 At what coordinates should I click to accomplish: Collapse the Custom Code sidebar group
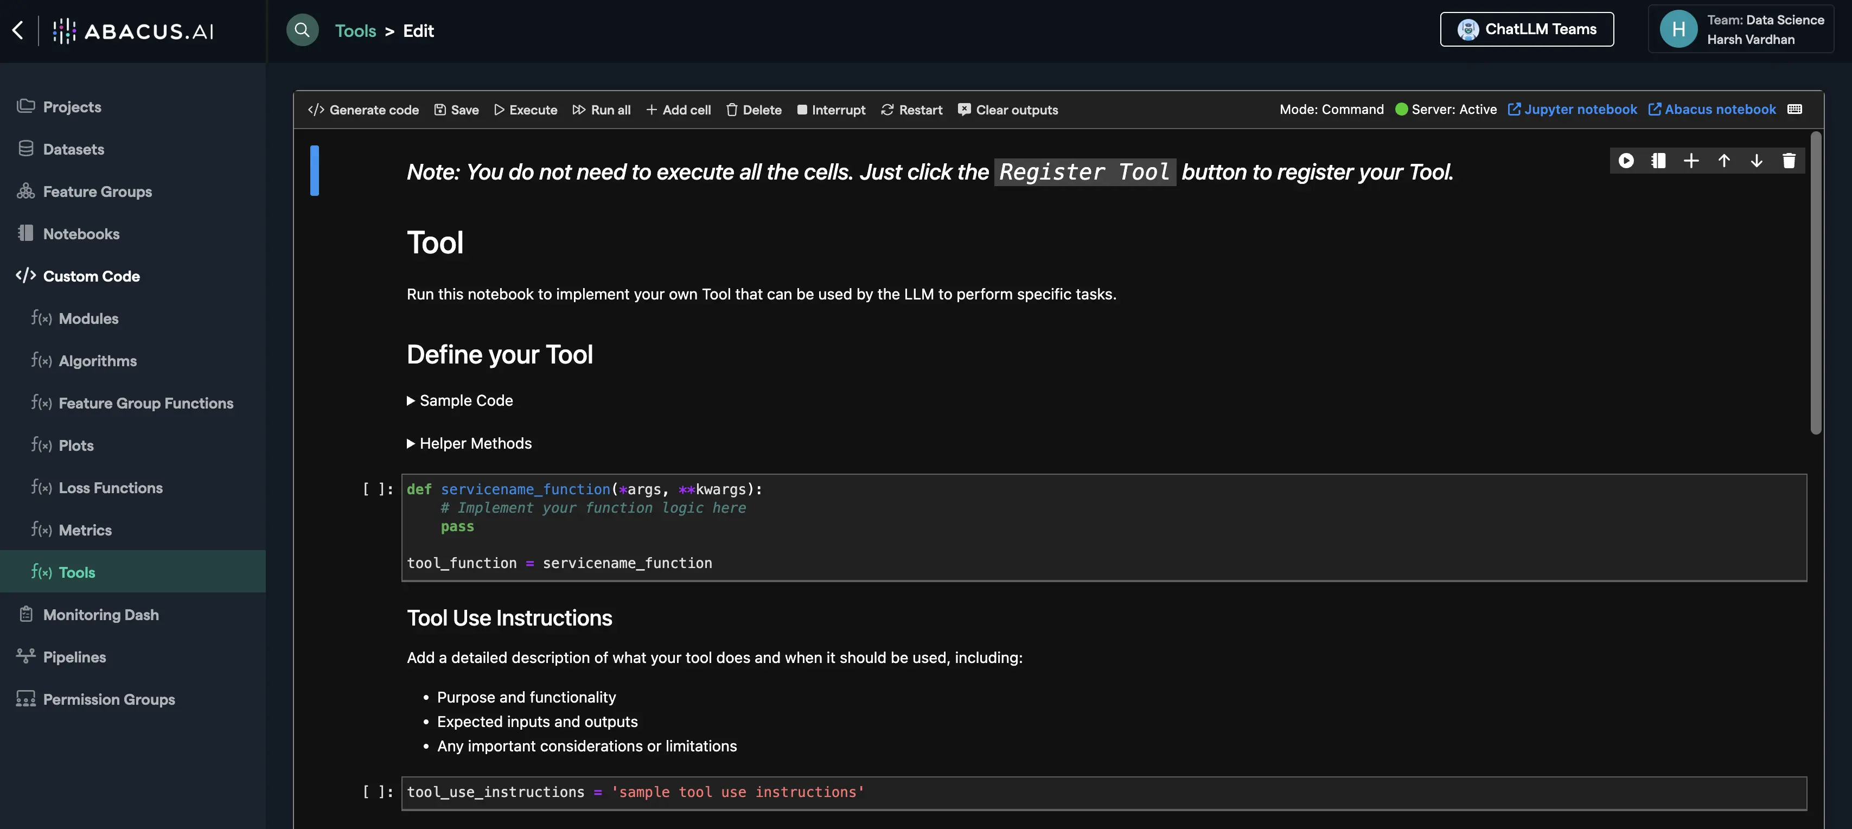pos(91,276)
